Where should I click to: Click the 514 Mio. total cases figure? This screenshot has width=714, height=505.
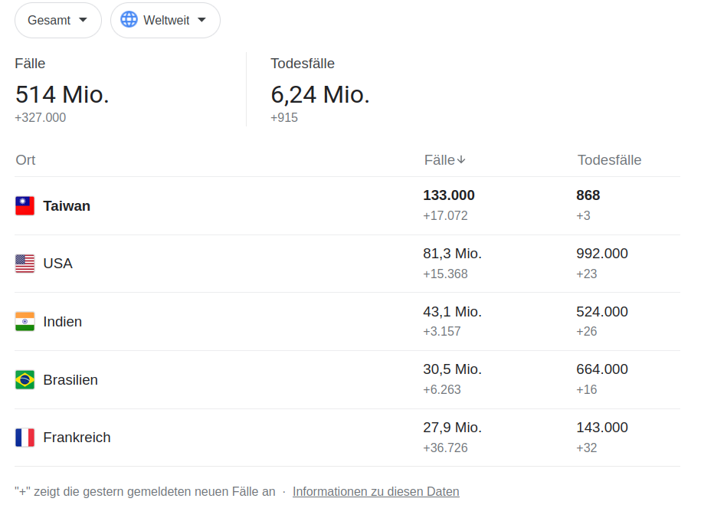pyautogui.click(x=62, y=95)
